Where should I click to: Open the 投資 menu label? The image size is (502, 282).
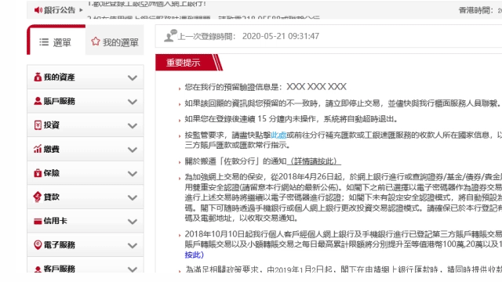[52, 125]
